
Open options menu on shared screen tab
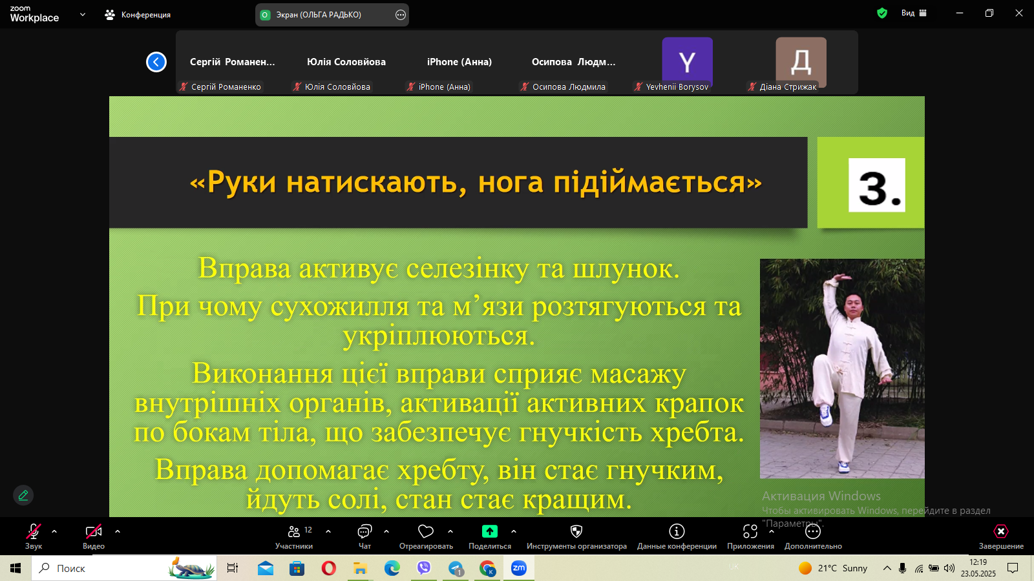pos(401,14)
